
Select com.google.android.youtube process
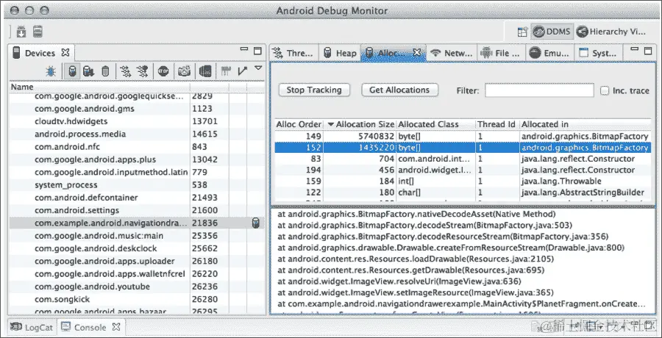coord(137,287)
